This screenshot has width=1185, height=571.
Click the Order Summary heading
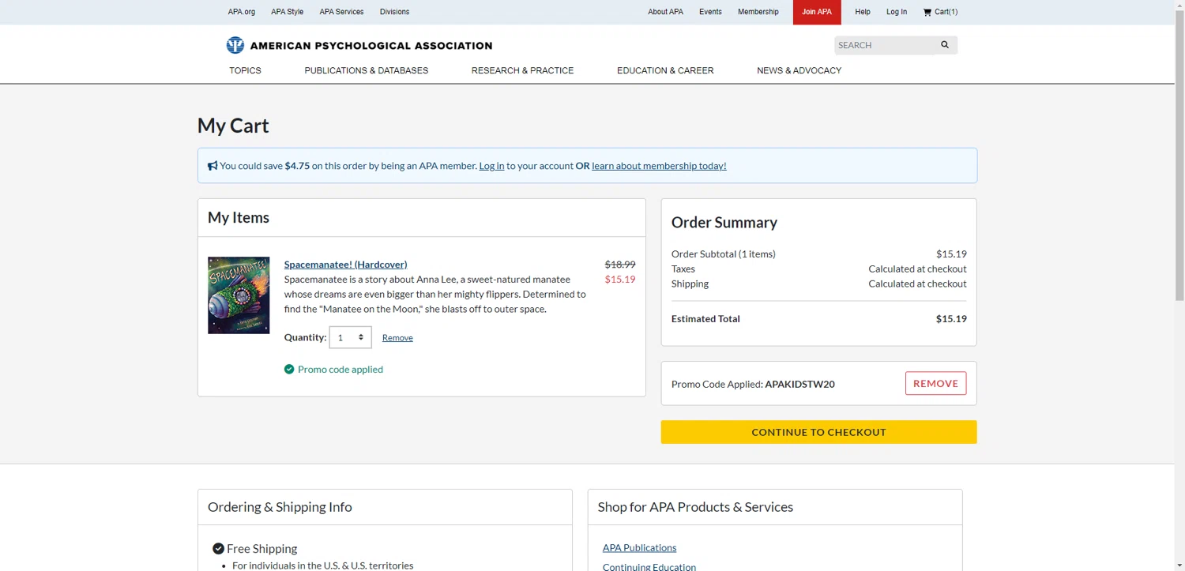pyautogui.click(x=724, y=223)
